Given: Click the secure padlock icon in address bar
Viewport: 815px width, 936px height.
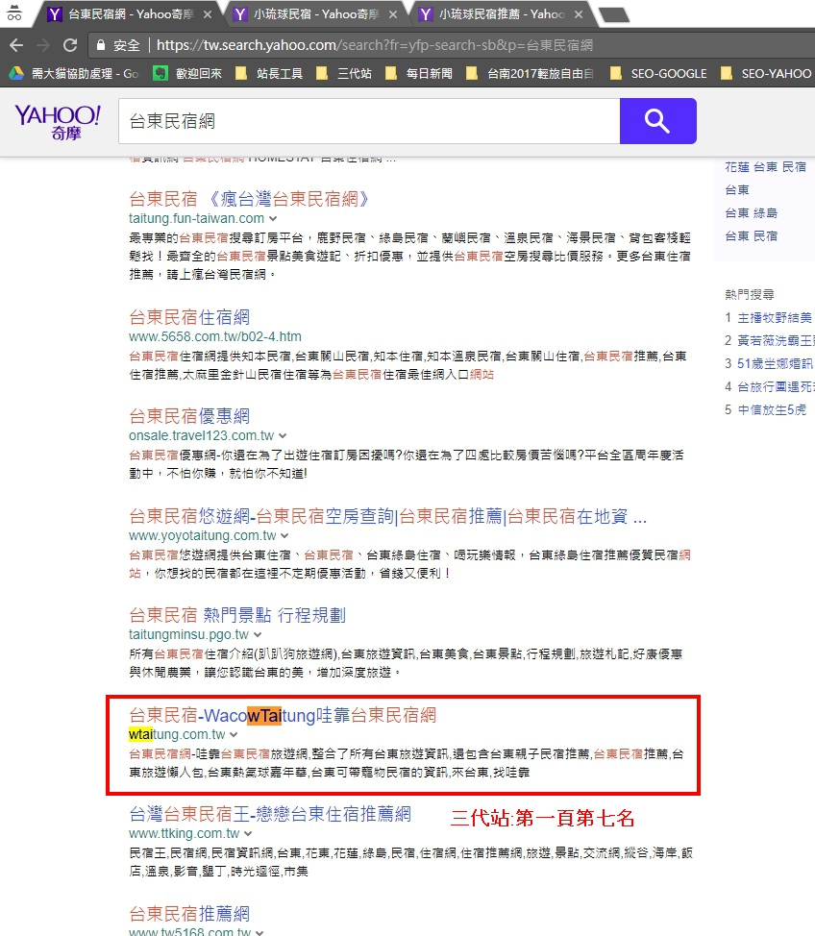Looking at the screenshot, I should 100,45.
